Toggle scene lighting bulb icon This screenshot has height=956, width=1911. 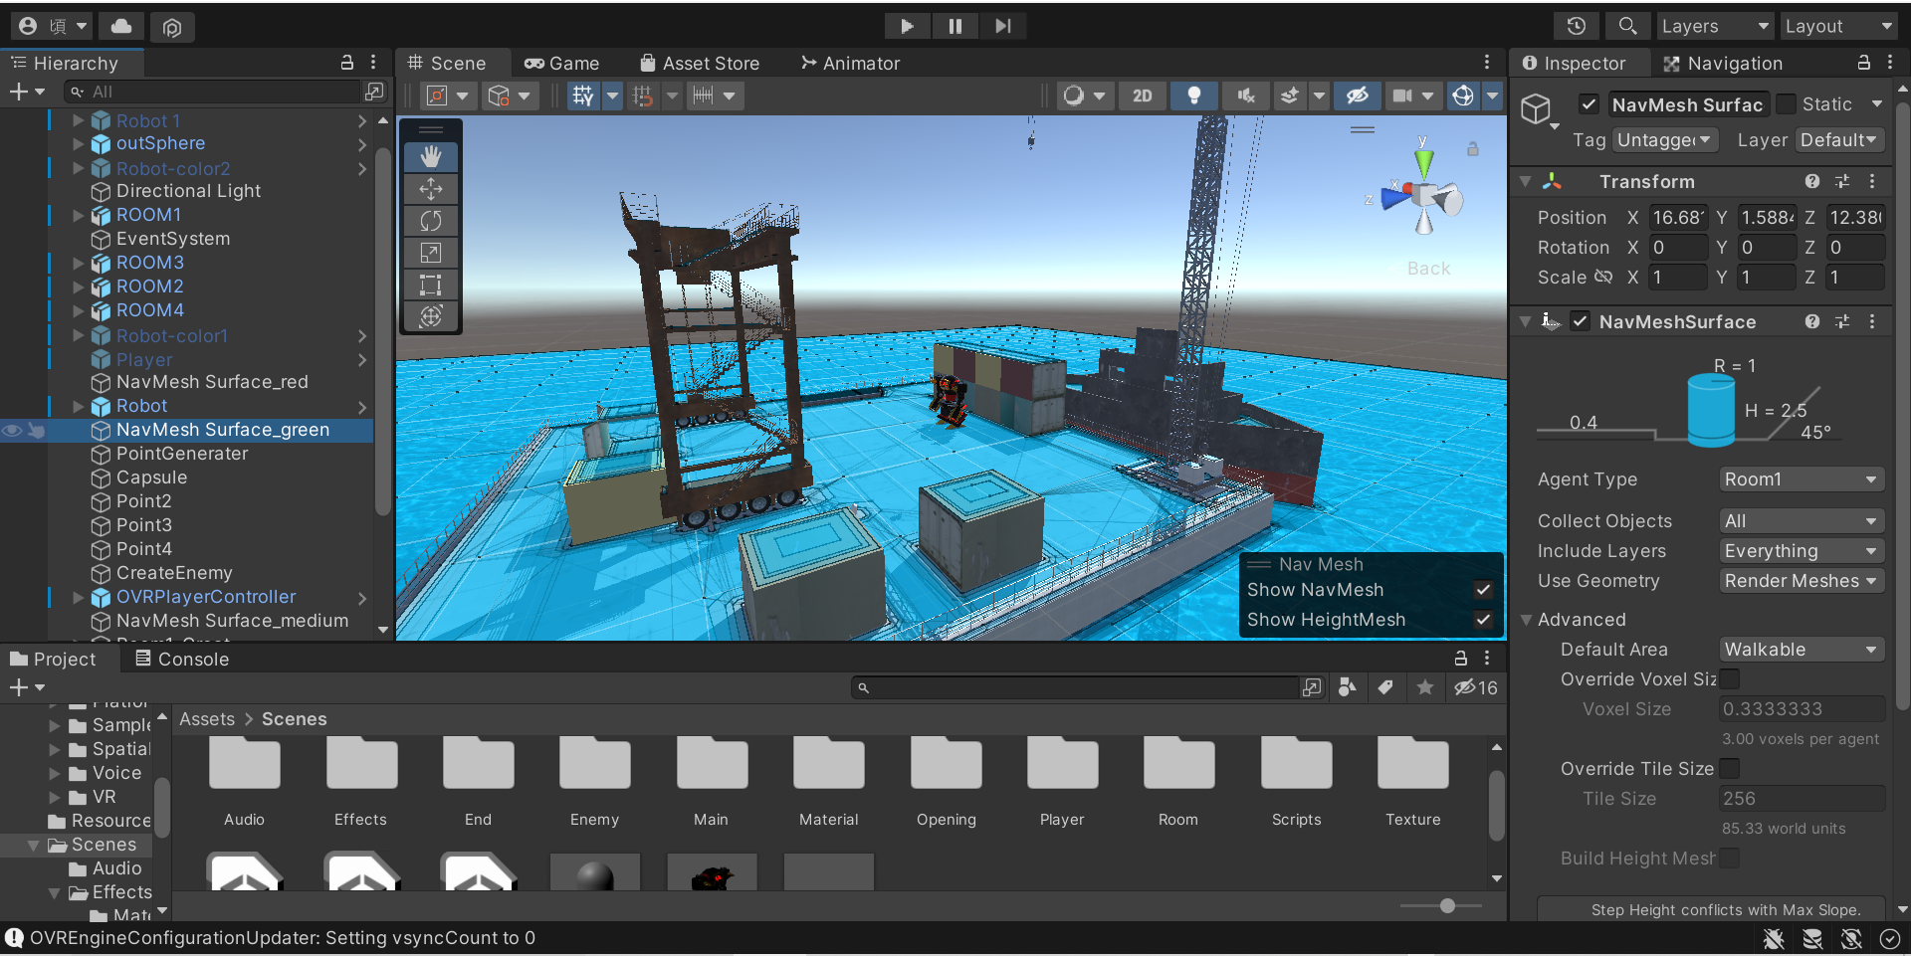point(1193,96)
